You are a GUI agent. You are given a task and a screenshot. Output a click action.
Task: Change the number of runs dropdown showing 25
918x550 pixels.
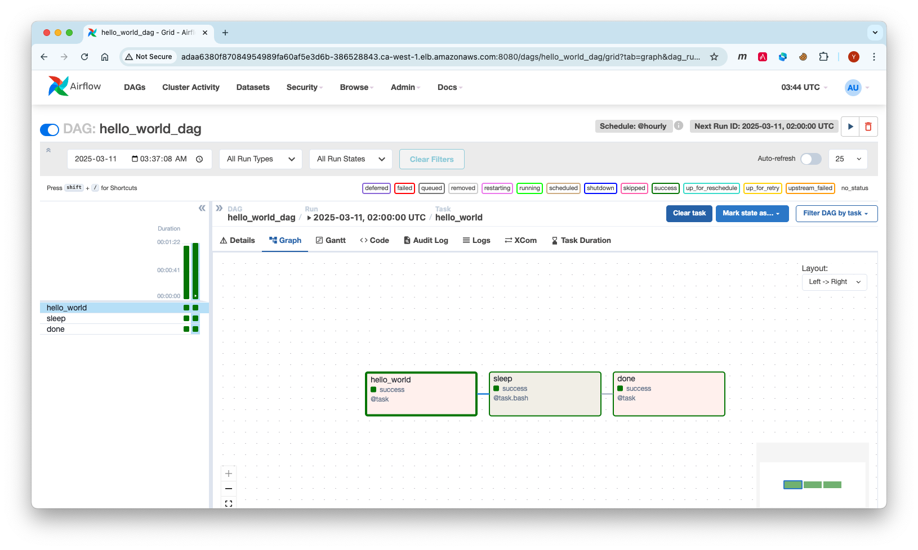pyautogui.click(x=848, y=159)
